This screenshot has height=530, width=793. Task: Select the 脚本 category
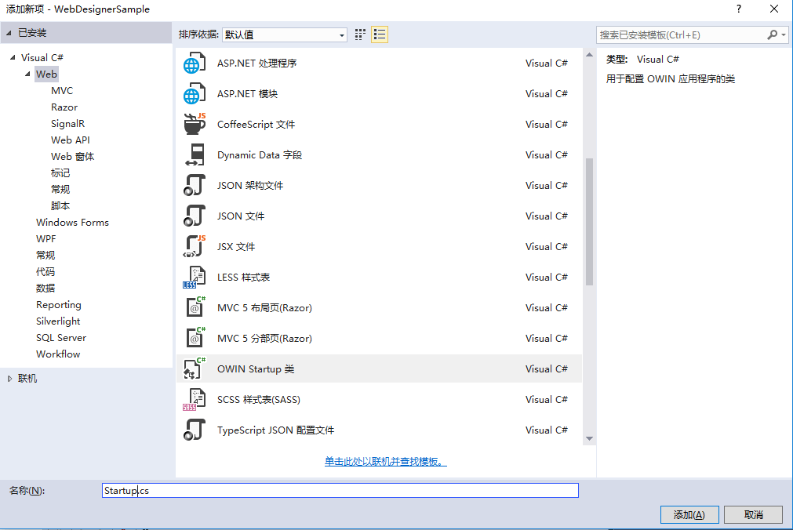pyautogui.click(x=60, y=206)
